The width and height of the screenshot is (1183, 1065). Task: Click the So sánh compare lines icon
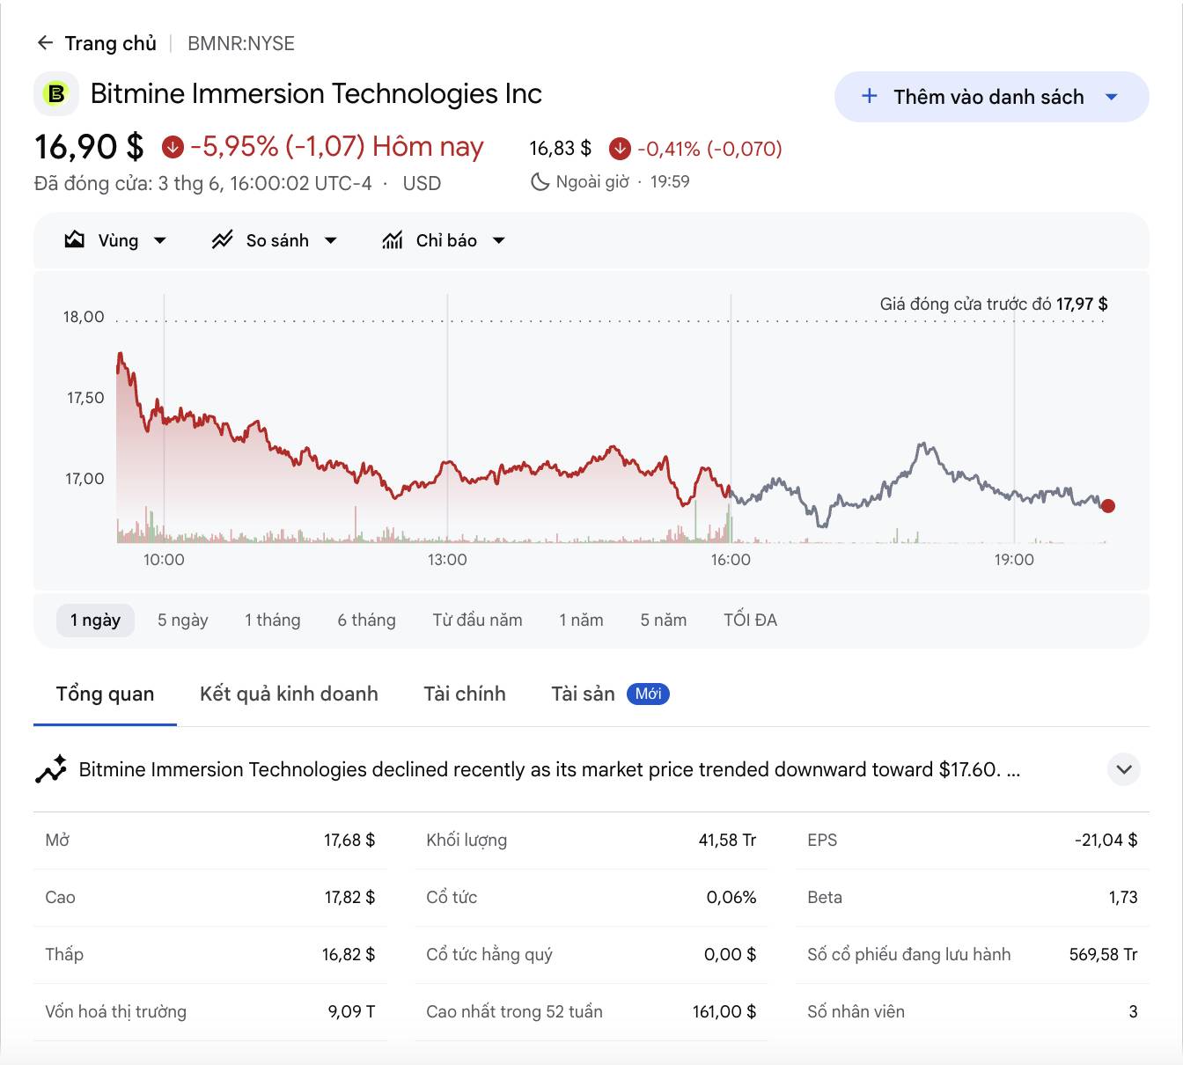[222, 239]
